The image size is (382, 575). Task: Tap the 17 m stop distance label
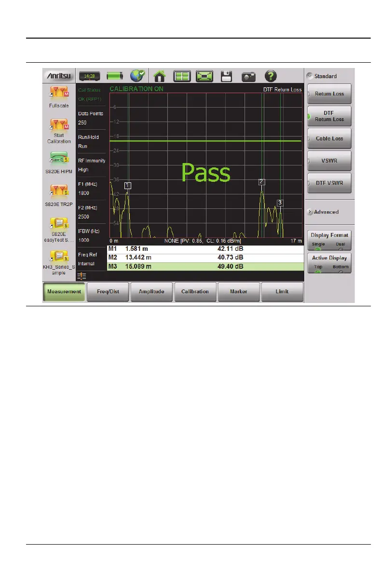click(x=296, y=241)
